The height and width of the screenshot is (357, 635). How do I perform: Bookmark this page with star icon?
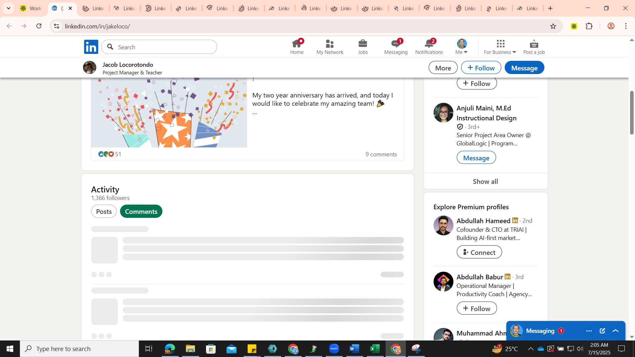pos(553,26)
